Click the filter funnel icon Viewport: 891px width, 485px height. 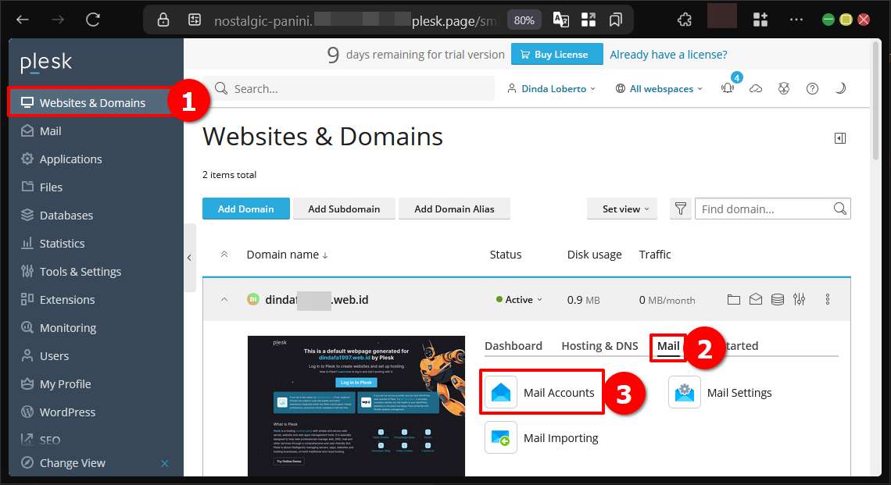pos(681,209)
